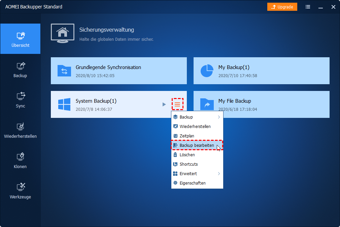
Task: Click the restore icon beside Wiederherstellen
Action: click(175, 127)
